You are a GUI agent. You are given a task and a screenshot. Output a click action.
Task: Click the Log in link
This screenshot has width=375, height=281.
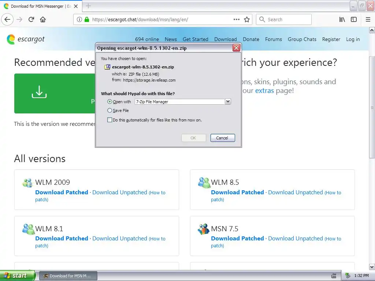pyautogui.click(x=353, y=39)
